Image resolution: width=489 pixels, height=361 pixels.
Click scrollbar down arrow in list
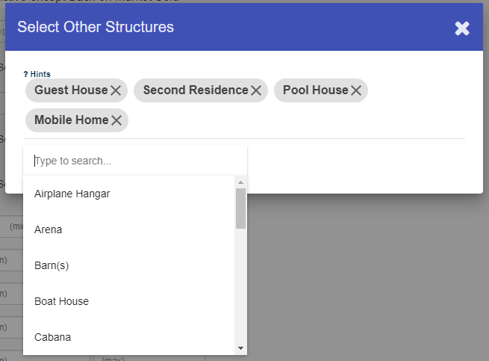(240, 348)
